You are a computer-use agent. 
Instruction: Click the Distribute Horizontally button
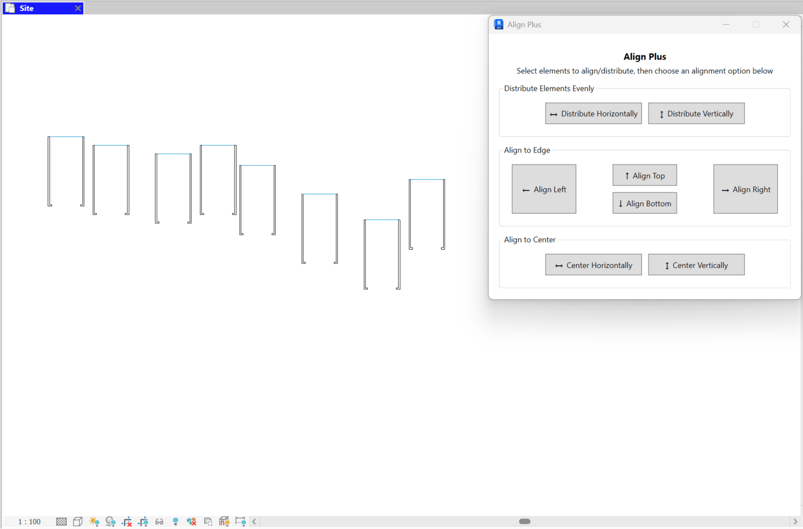pyautogui.click(x=593, y=113)
